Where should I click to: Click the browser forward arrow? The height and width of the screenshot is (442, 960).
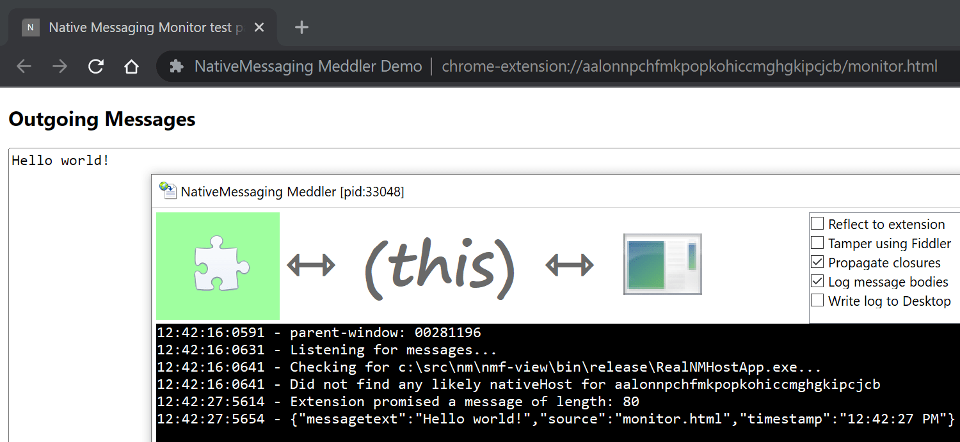[60, 67]
